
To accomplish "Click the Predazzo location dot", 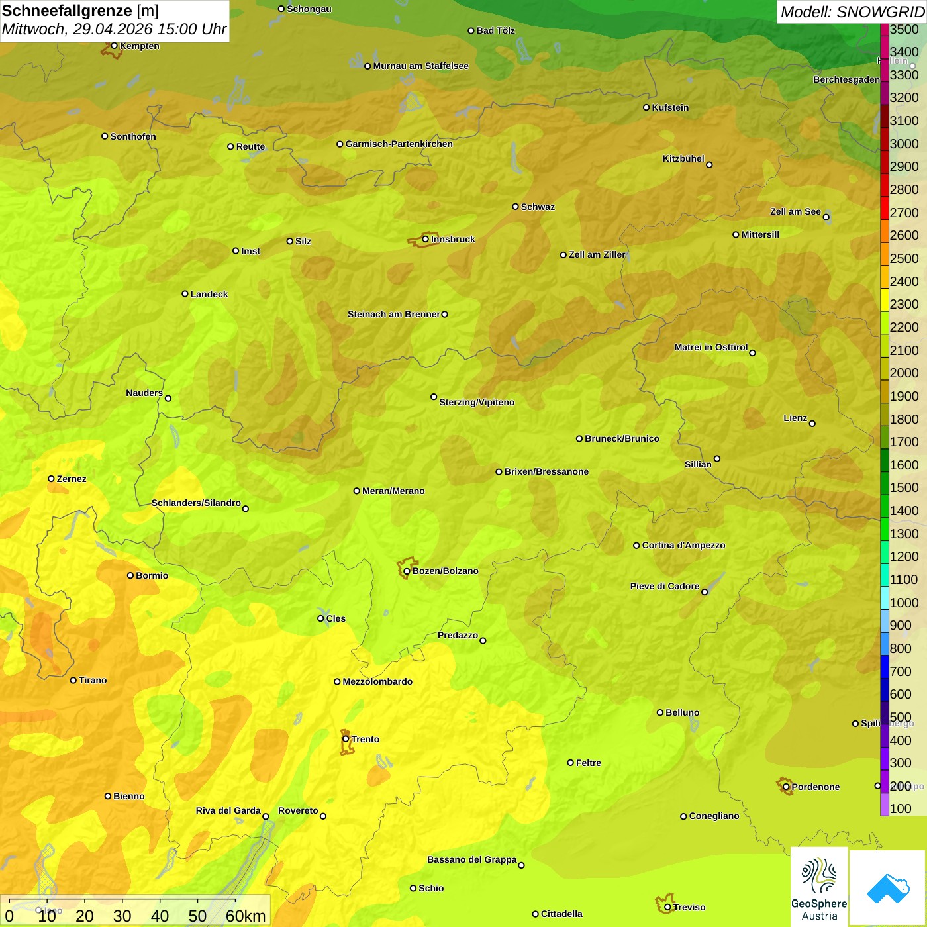I will pyautogui.click(x=483, y=640).
